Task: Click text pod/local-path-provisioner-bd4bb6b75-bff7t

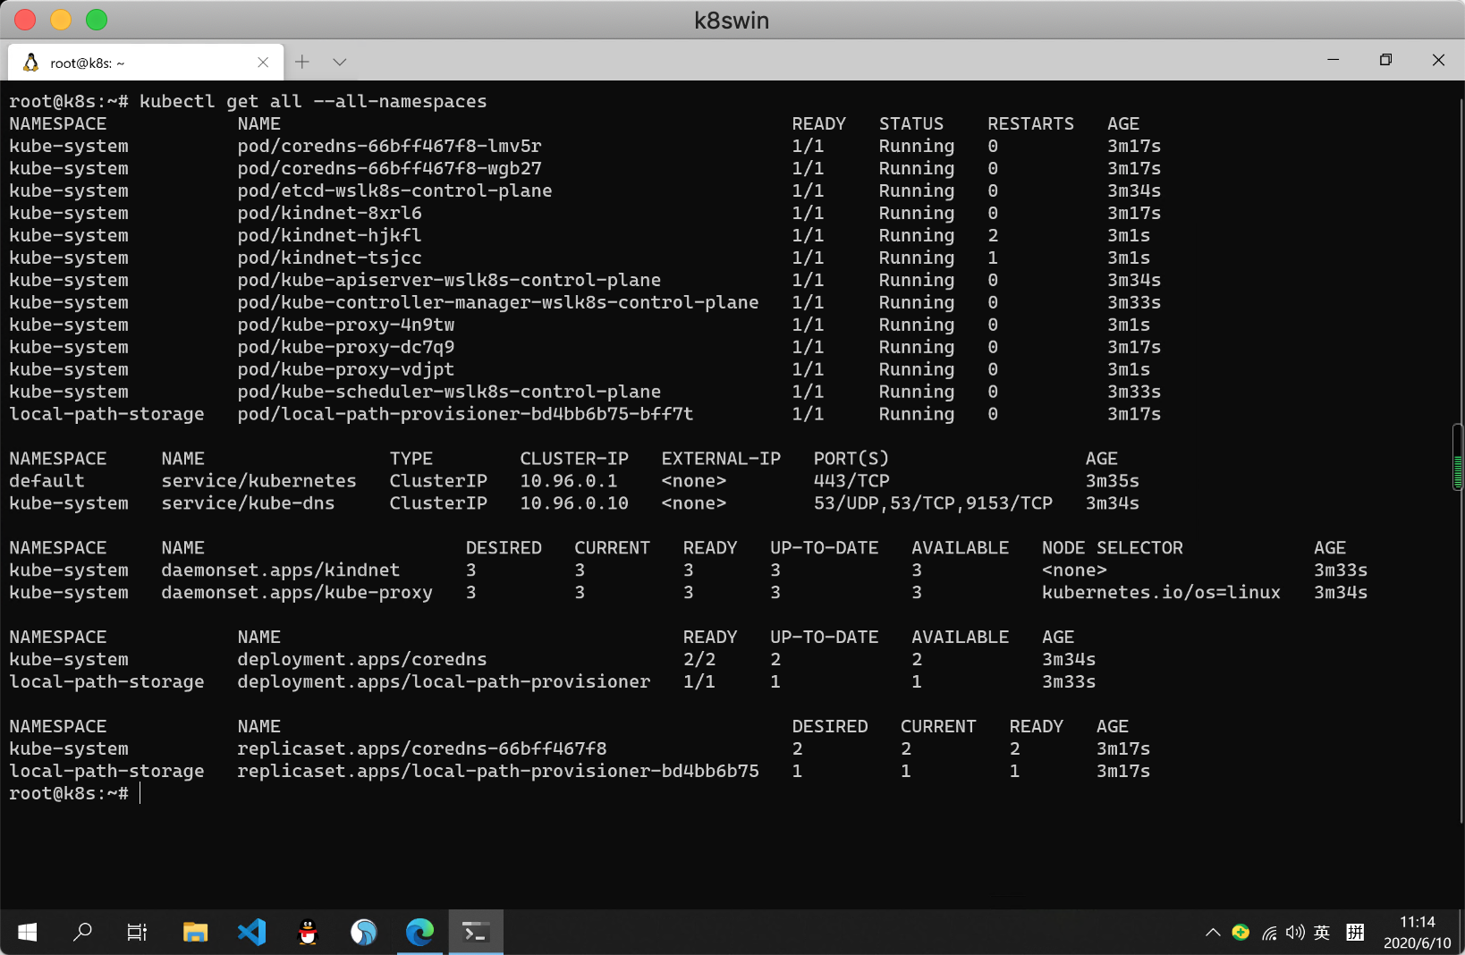Action: click(465, 414)
